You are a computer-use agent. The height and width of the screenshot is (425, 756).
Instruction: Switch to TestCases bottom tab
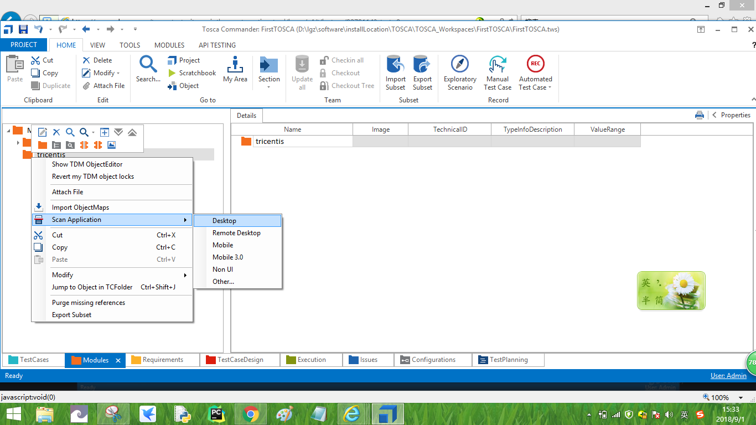(34, 360)
